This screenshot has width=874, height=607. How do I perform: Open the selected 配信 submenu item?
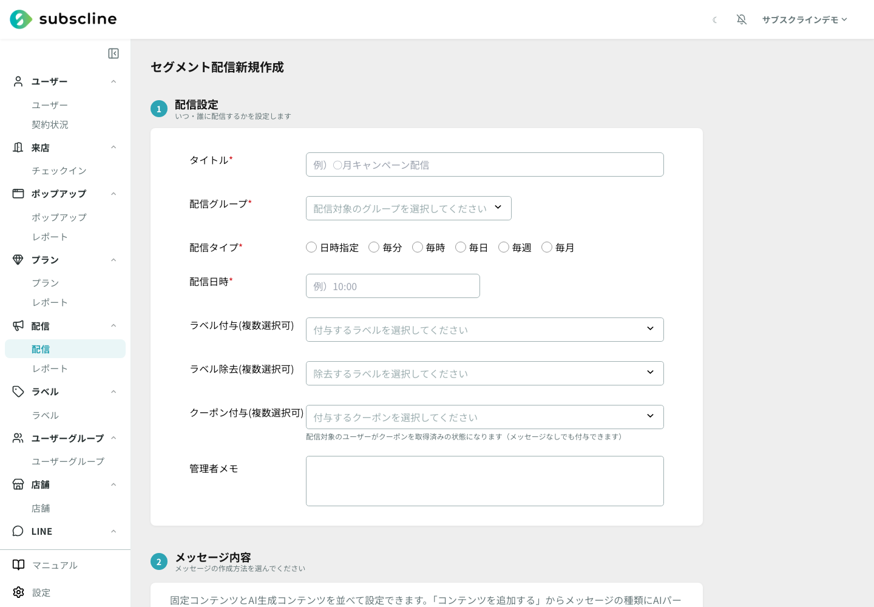65,349
